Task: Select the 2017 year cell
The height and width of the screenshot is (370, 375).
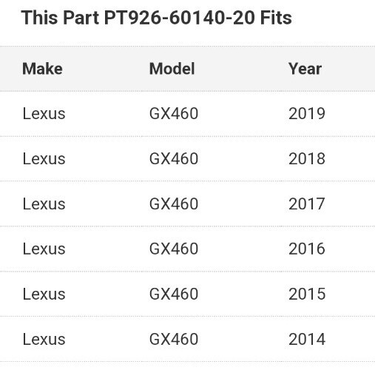Action: pos(307,204)
